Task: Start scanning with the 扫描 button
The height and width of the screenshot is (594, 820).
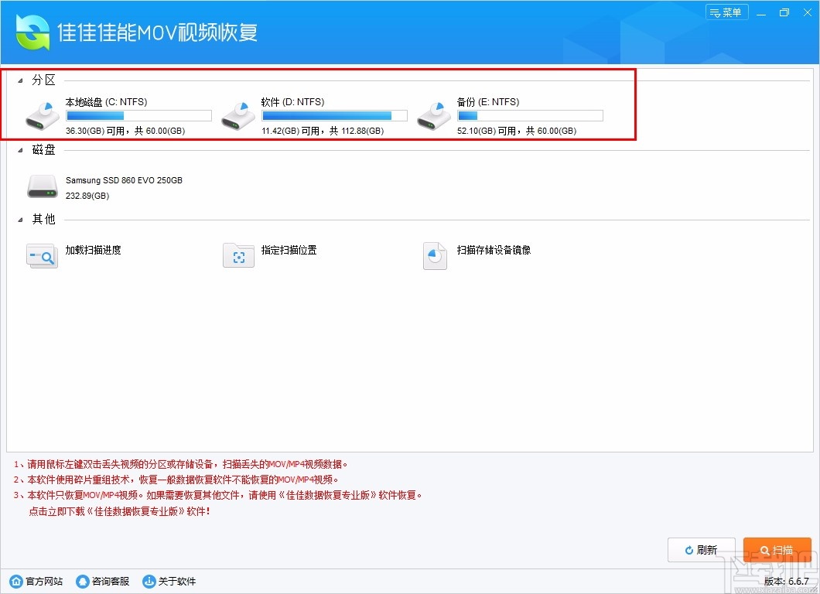Action: 777,550
